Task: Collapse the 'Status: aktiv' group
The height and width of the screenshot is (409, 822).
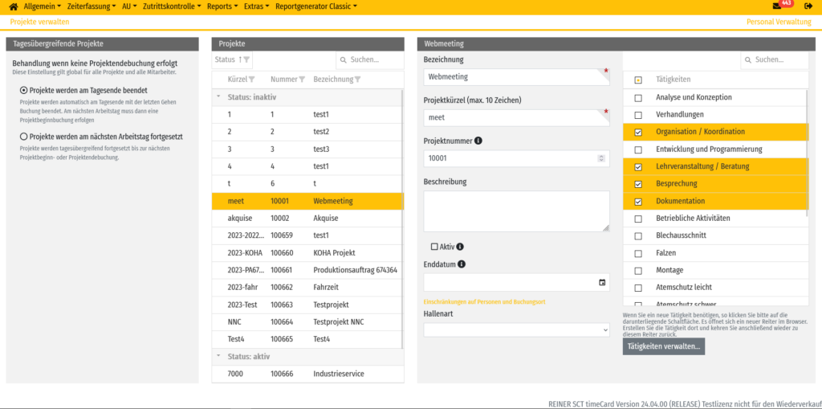Action: [218, 356]
